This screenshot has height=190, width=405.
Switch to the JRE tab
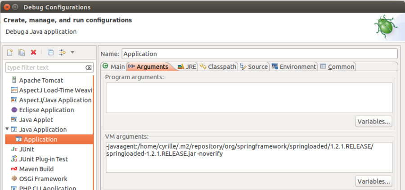[x=187, y=67]
